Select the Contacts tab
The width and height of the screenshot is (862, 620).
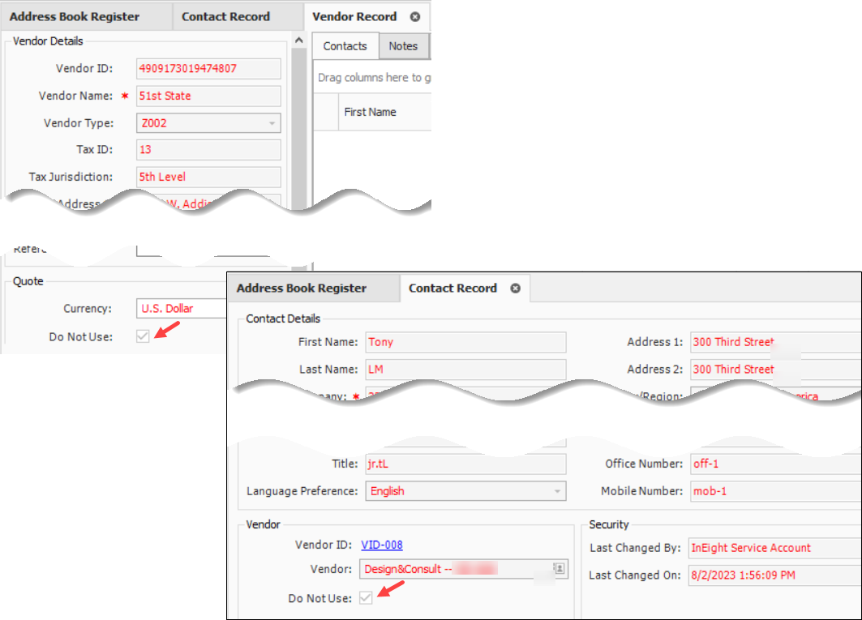345,46
